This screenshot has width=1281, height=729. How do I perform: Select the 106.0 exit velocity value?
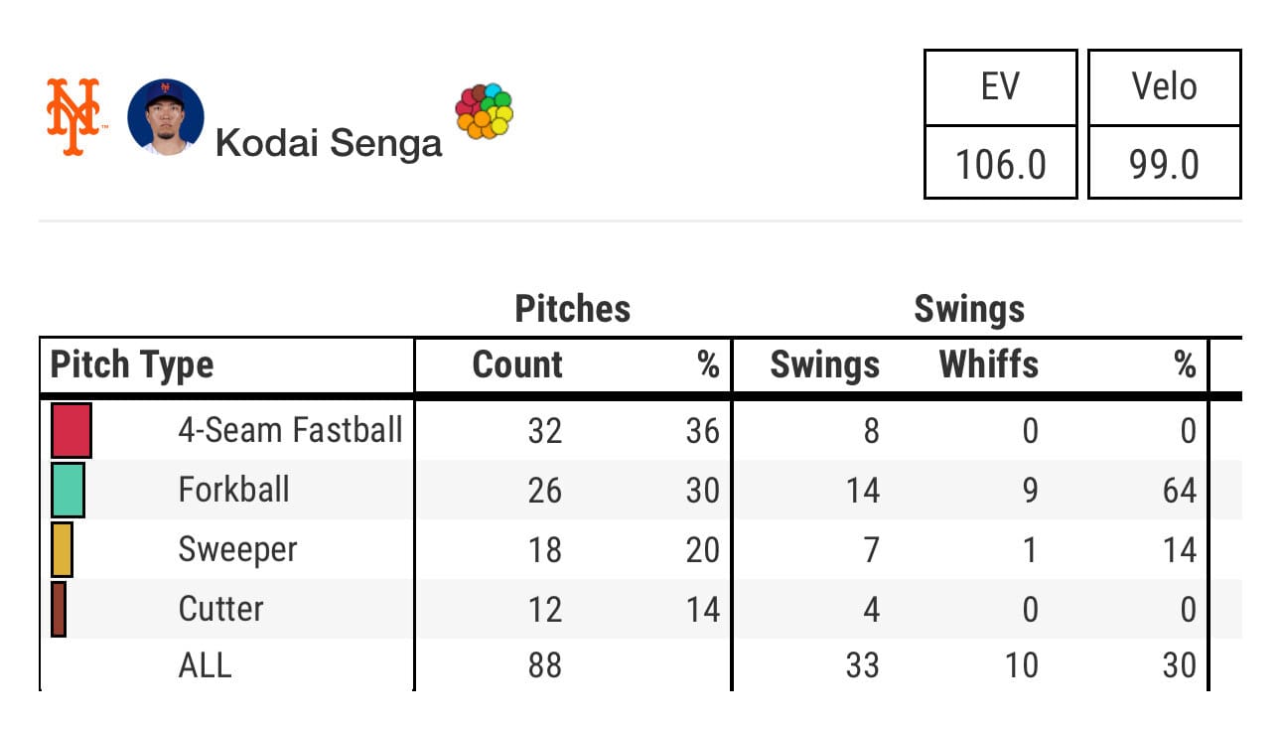1001,163
